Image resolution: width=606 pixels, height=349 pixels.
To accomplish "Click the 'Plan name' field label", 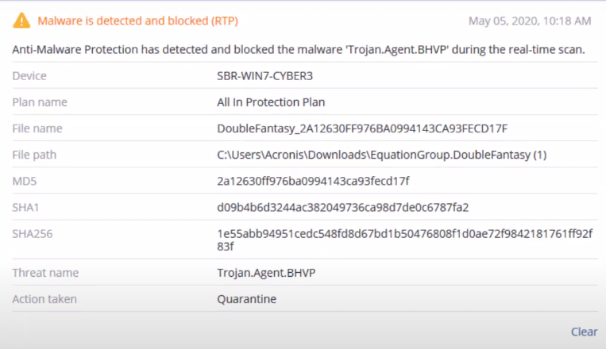I will [x=40, y=102].
